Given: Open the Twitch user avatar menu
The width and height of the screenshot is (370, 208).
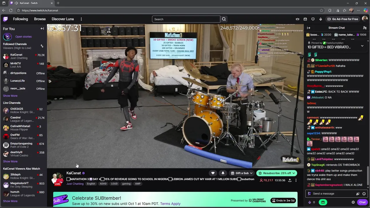Looking at the screenshot, I should tap(365, 19).
